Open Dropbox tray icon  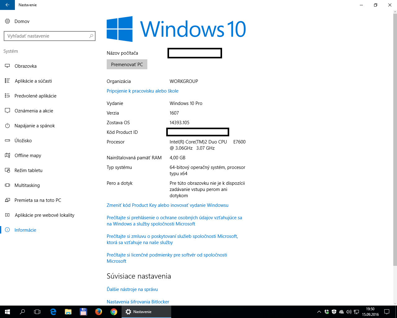(x=327, y=312)
